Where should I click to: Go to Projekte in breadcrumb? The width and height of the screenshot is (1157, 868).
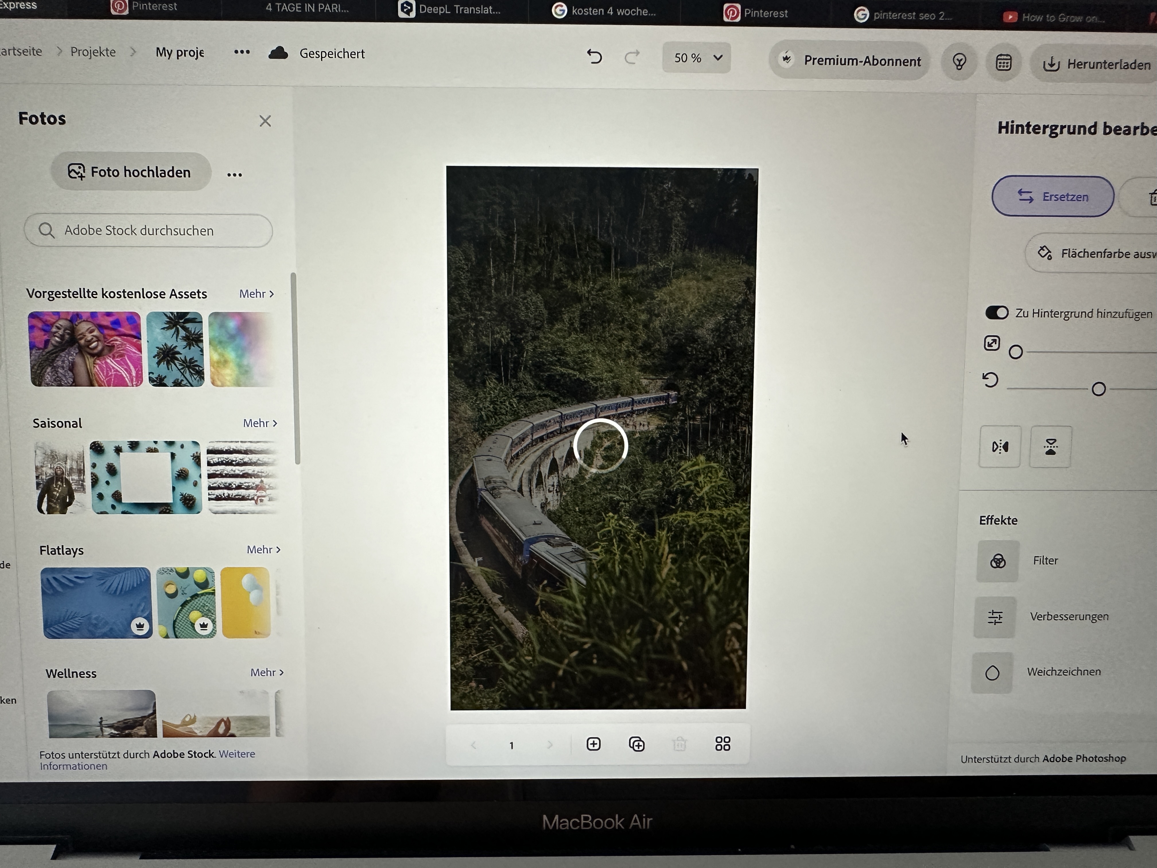point(93,52)
